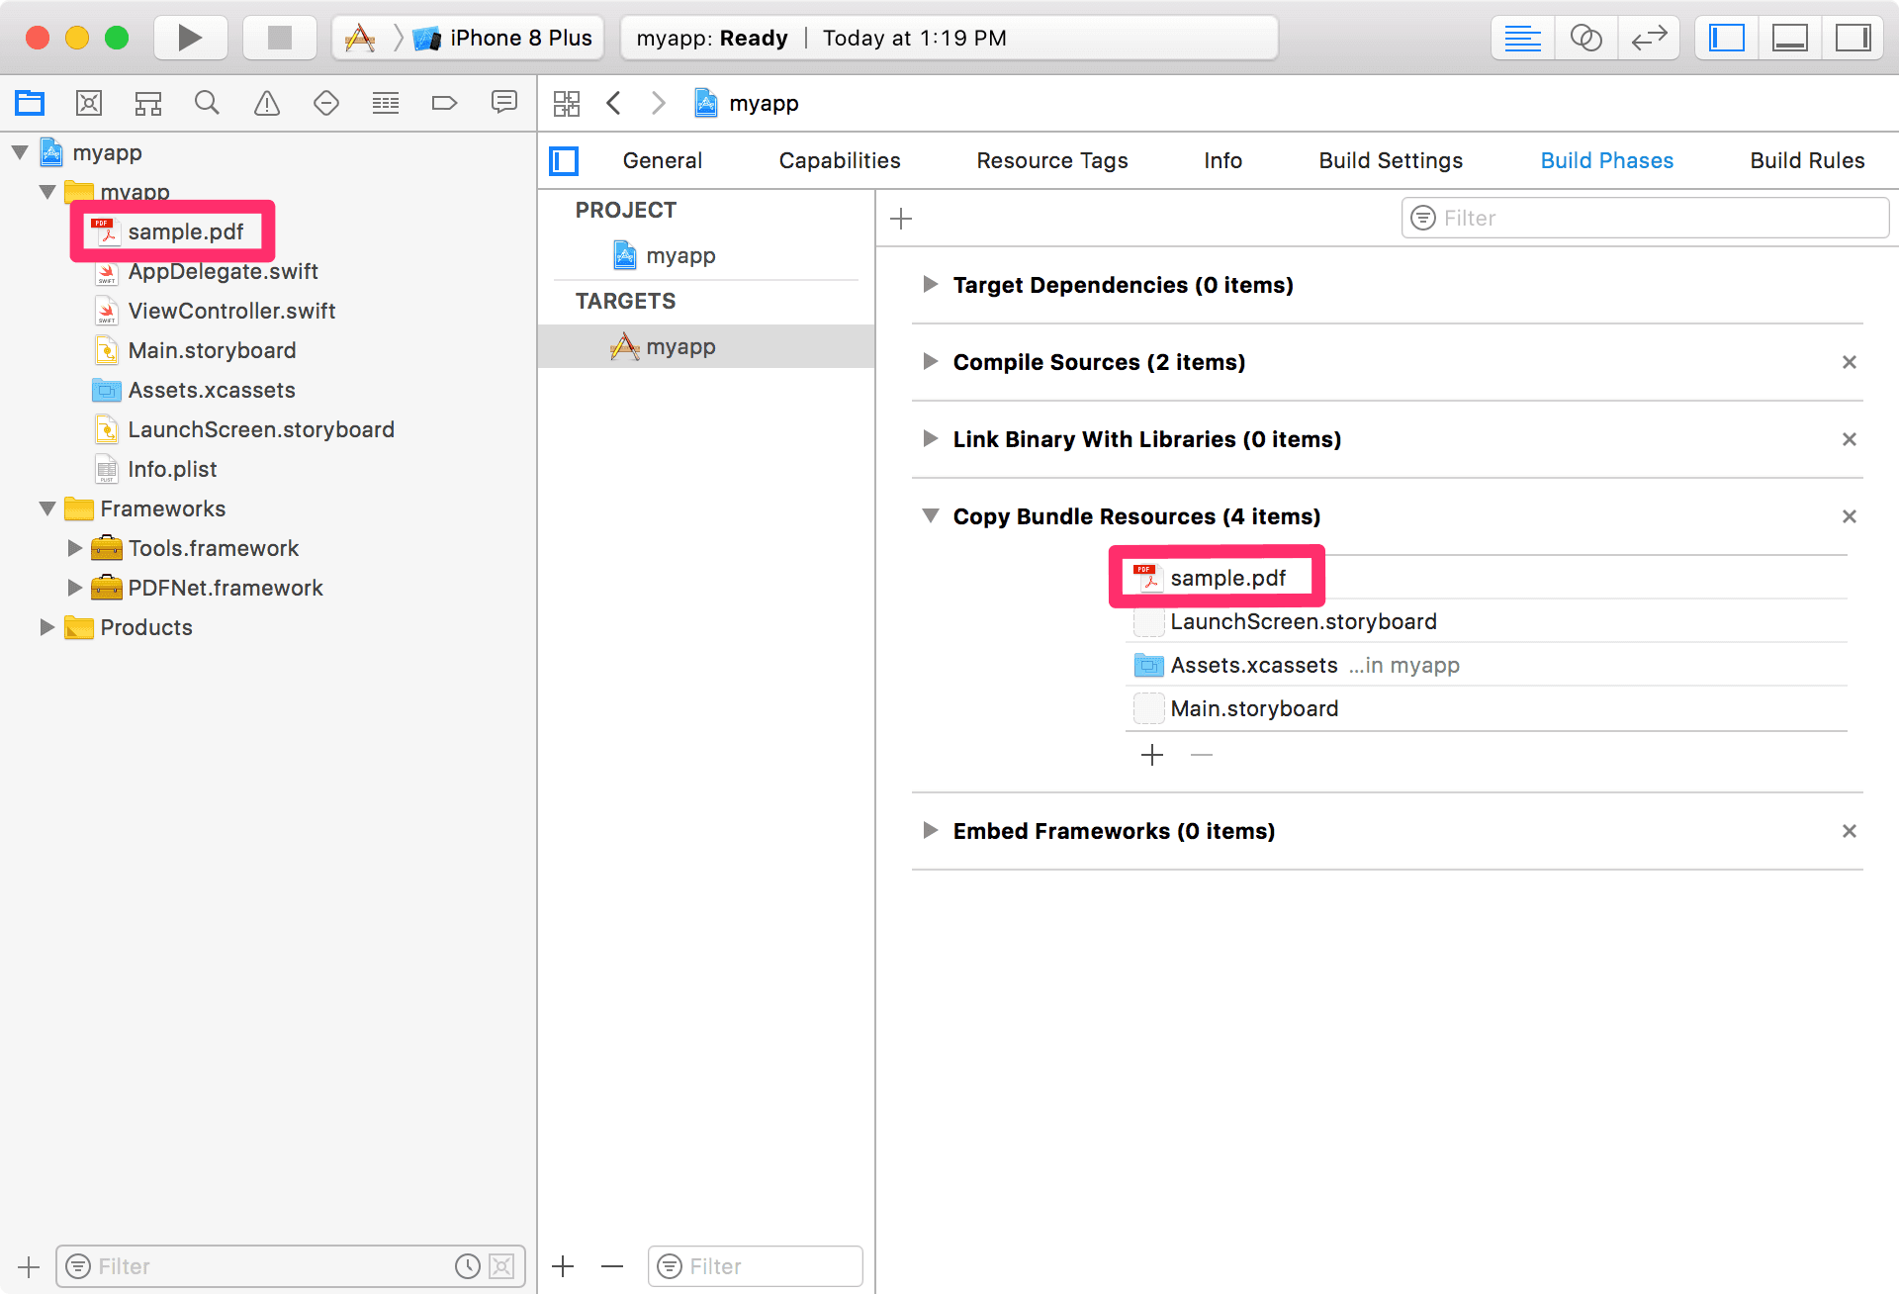Open the General tab
Image resolution: width=1899 pixels, height=1294 pixels.
click(x=662, y=160)
